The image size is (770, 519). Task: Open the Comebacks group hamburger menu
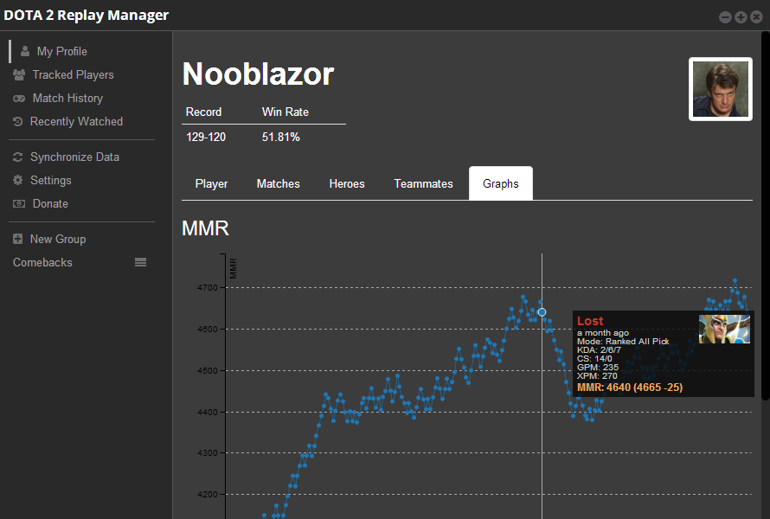140,262
